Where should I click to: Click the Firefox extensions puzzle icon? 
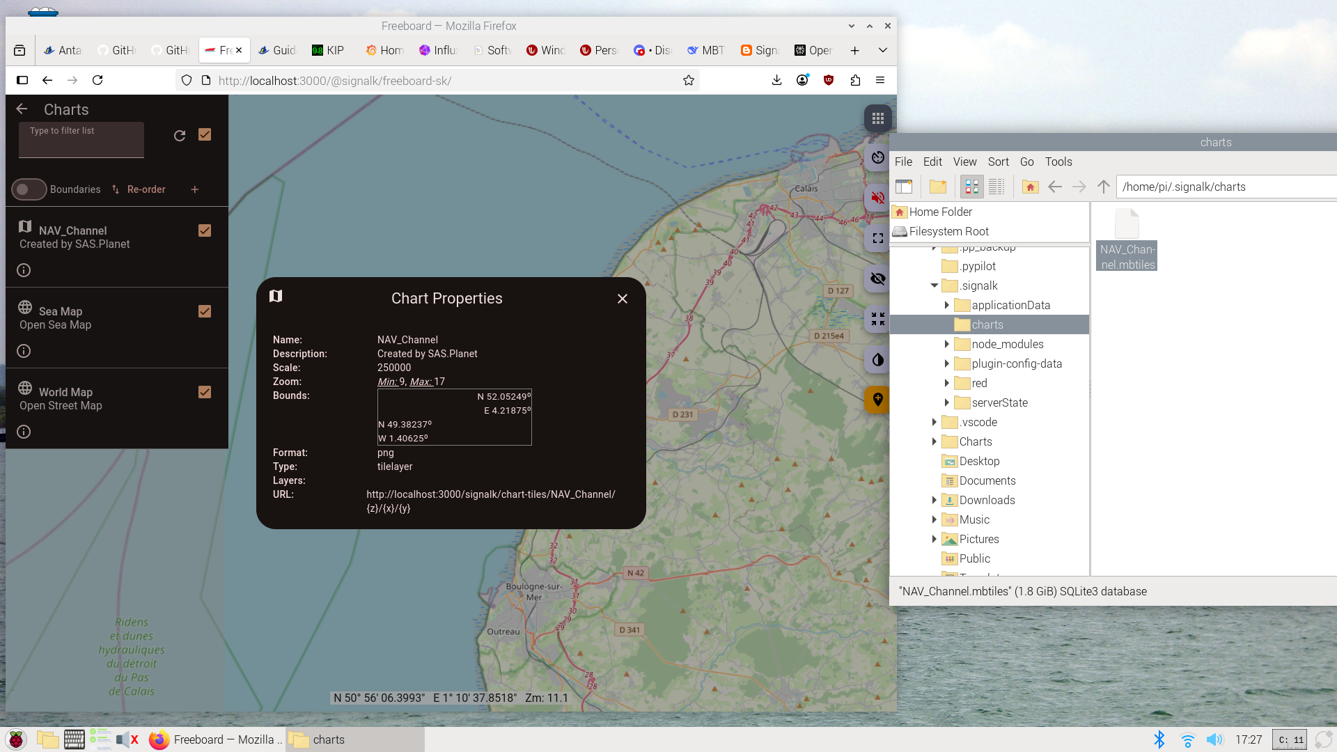(x=855, y=81)
